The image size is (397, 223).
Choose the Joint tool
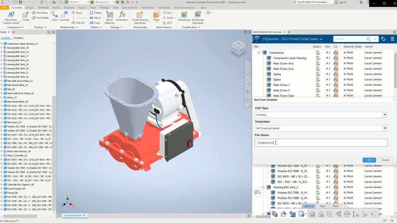pos(55,16)
